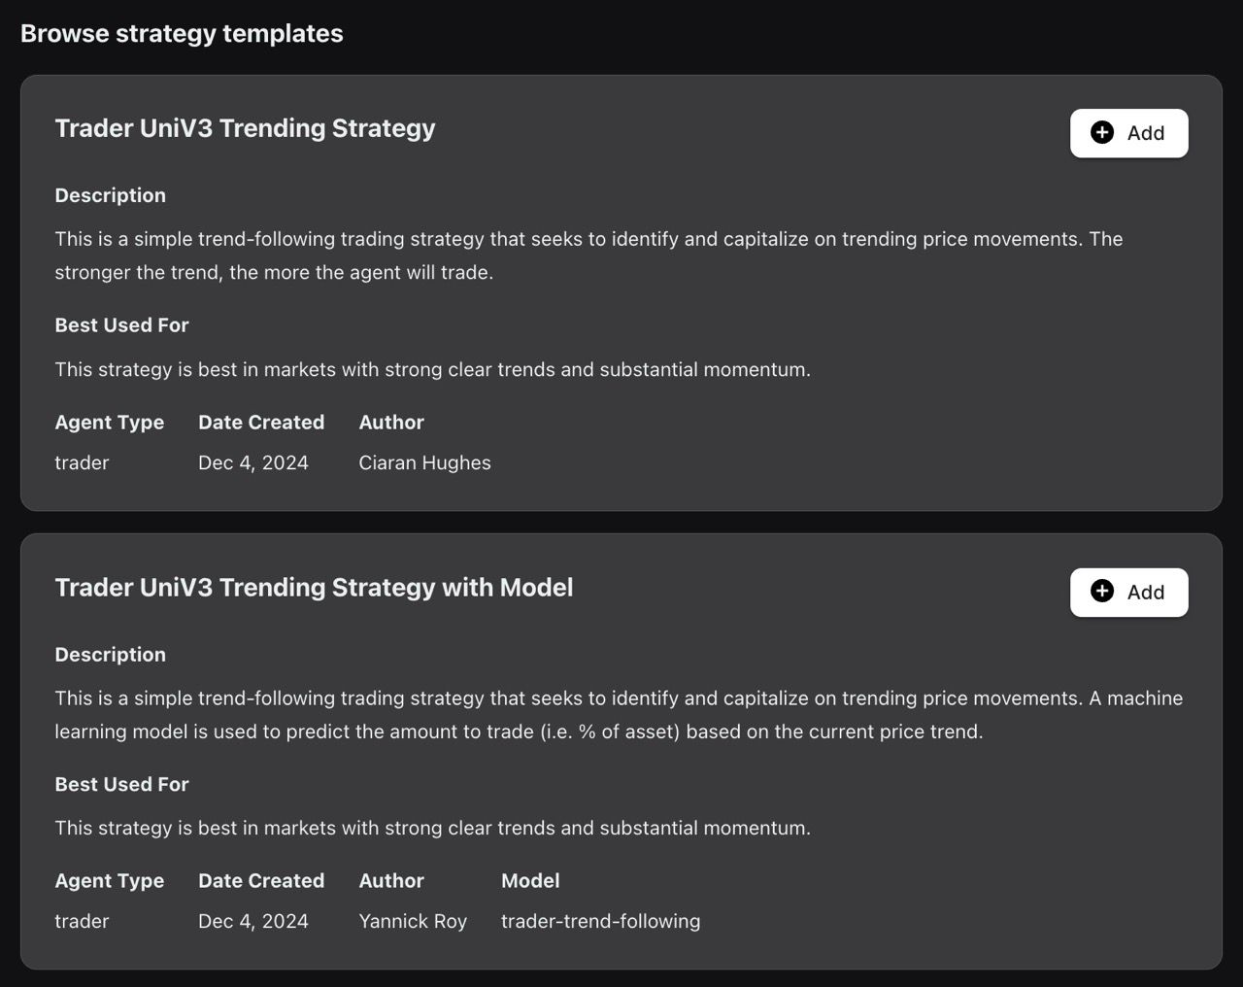1243x987 pixels.
Task: Open the Trader UniV3 Trending Strategy title
Action: (x=245, y=128)
